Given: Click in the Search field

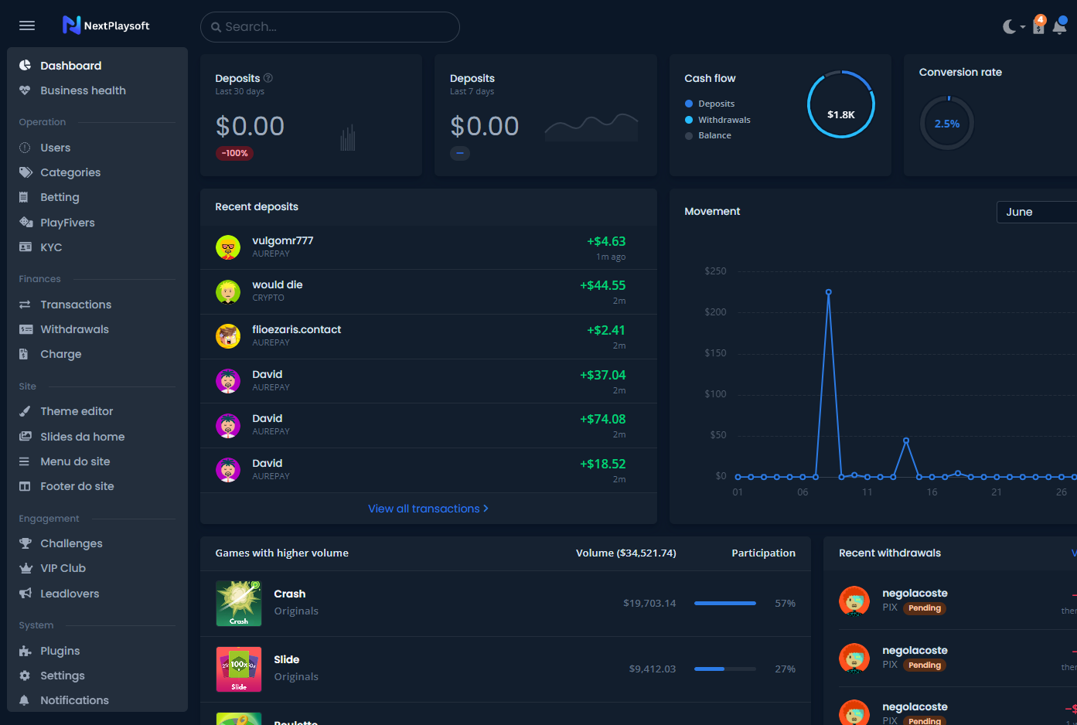Looking at the screenshot, I should 330,27.
